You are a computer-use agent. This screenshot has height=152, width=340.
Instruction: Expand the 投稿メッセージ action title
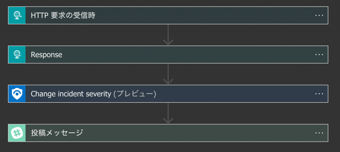tap(57, 133)
